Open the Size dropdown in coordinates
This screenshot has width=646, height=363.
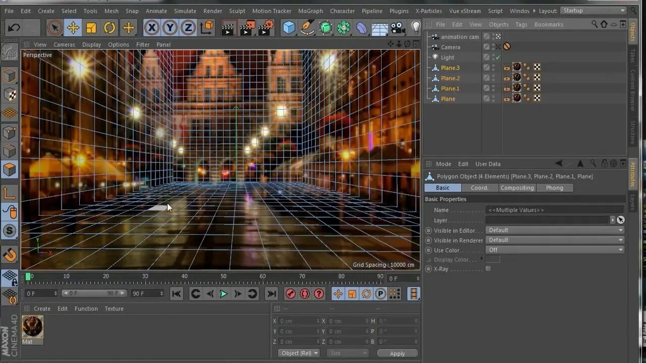pos(347,353)
